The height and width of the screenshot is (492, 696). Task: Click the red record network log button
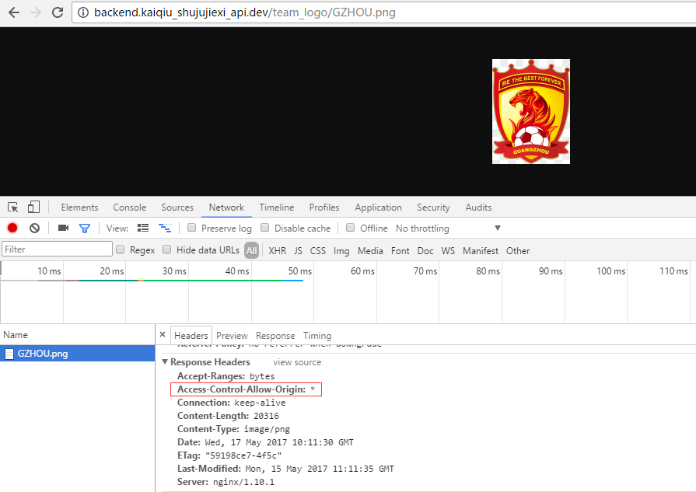(12, 228)
